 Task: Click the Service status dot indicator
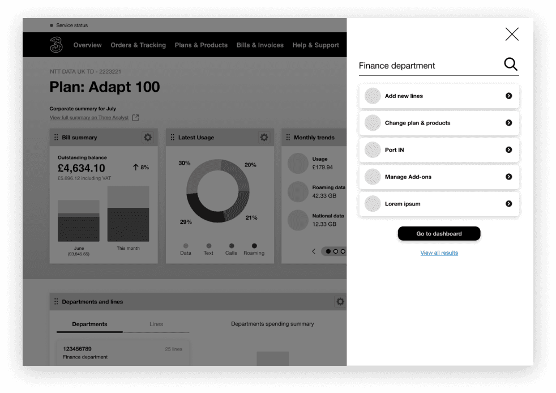click(52, 25)
